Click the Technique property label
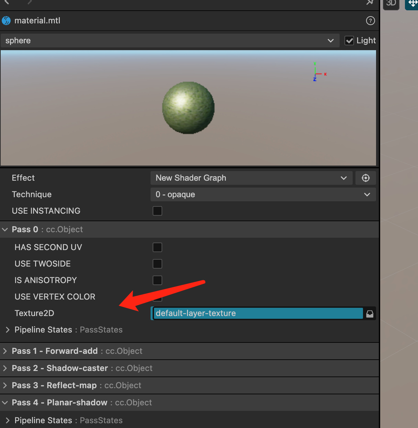418x428 pixels. coord(32,194)
